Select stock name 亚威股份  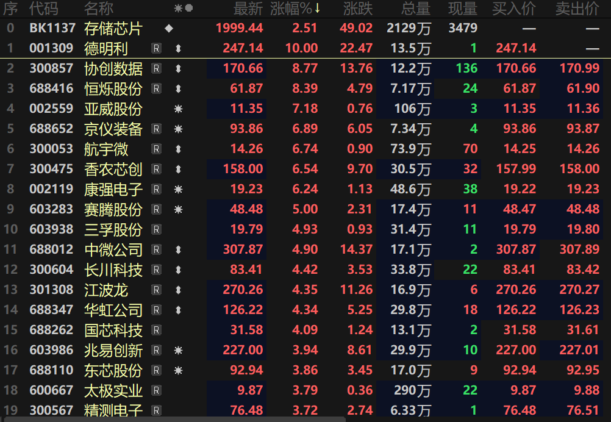pyautogui.click(x=113, y=109)
